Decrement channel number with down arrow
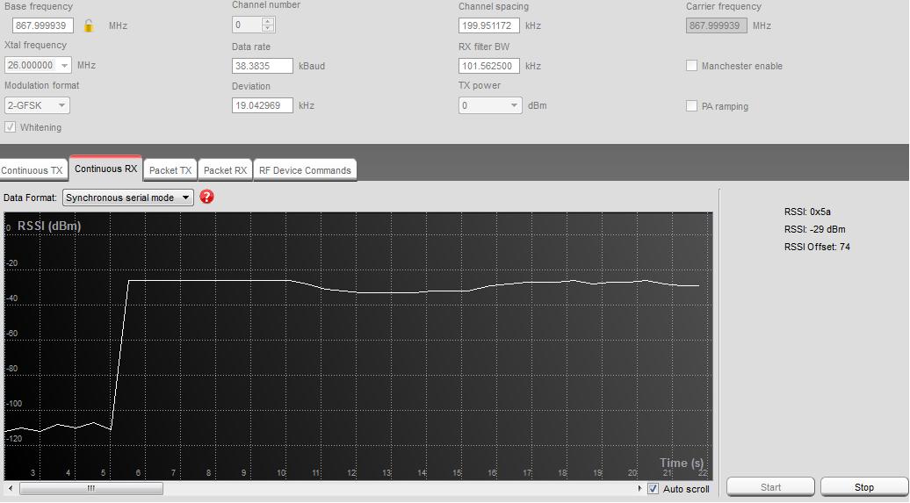This screenshot has height=503, width=910. click(x=268, y=28)
